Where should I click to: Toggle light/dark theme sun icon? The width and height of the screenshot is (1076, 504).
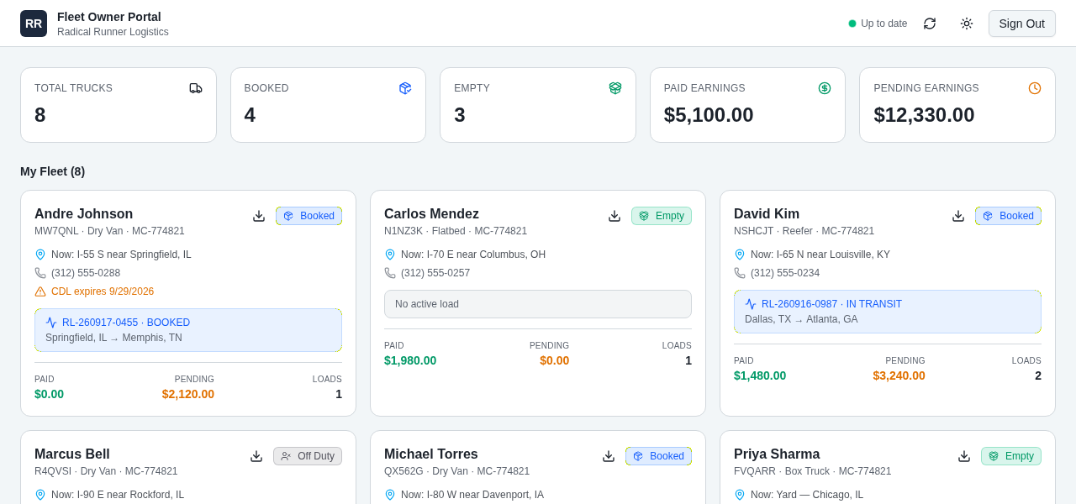pos(967,24)
